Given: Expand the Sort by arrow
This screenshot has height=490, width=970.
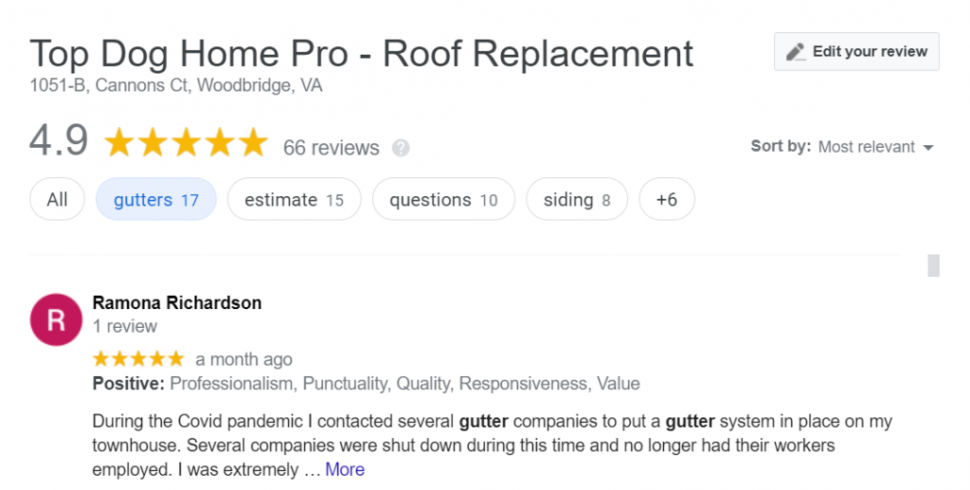Looking at the screenshot, I should click(x=928, y=148).
